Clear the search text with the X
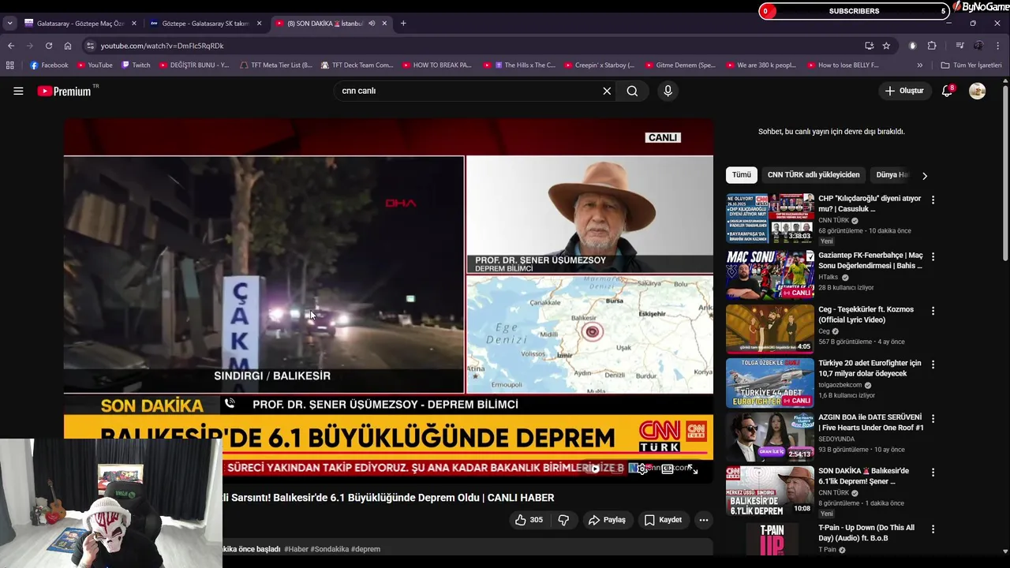Image resolution: width=1010 pixels, height=568 pixels. pos(607,91)
